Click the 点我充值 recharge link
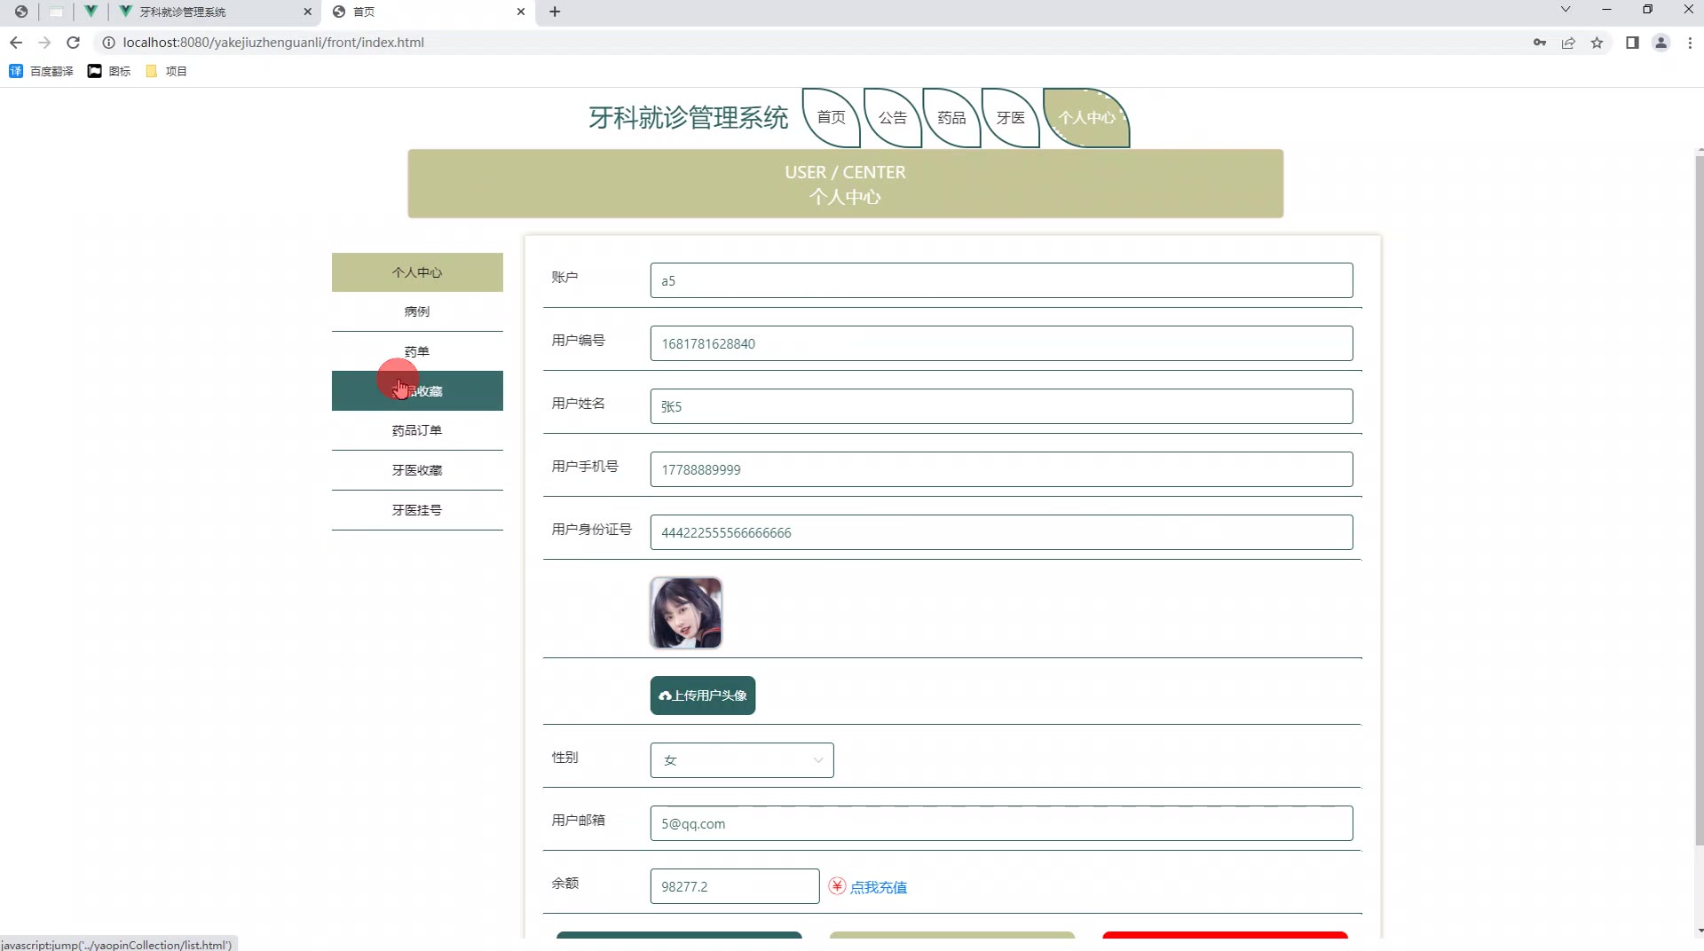Viewport: 1704px width, 951px height. click(878, 887)
